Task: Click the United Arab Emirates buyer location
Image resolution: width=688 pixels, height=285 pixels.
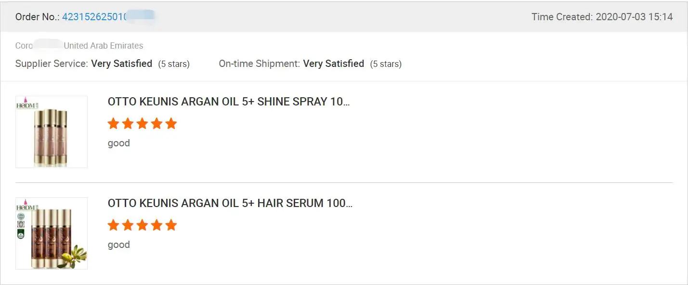Action: [x=104, y=46]
